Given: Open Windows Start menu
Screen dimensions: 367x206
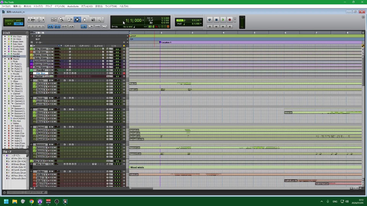Looking at the screenshot, I should coord(6,201).
